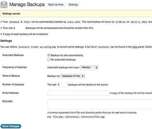Open the help panel link
This screenshot has height=129, width=152.
[135, 47]
